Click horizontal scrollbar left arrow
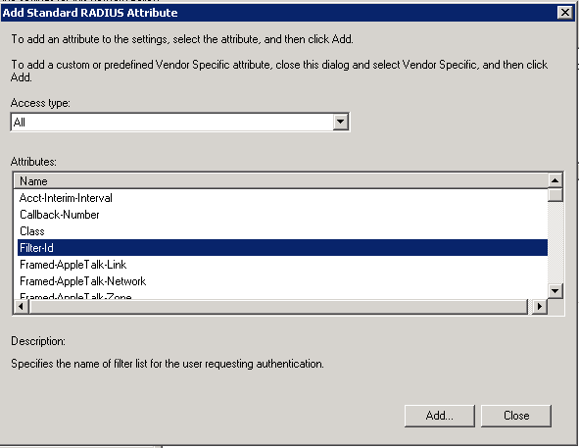Screen dimensions: 579x448 click(x=22, y=306)
